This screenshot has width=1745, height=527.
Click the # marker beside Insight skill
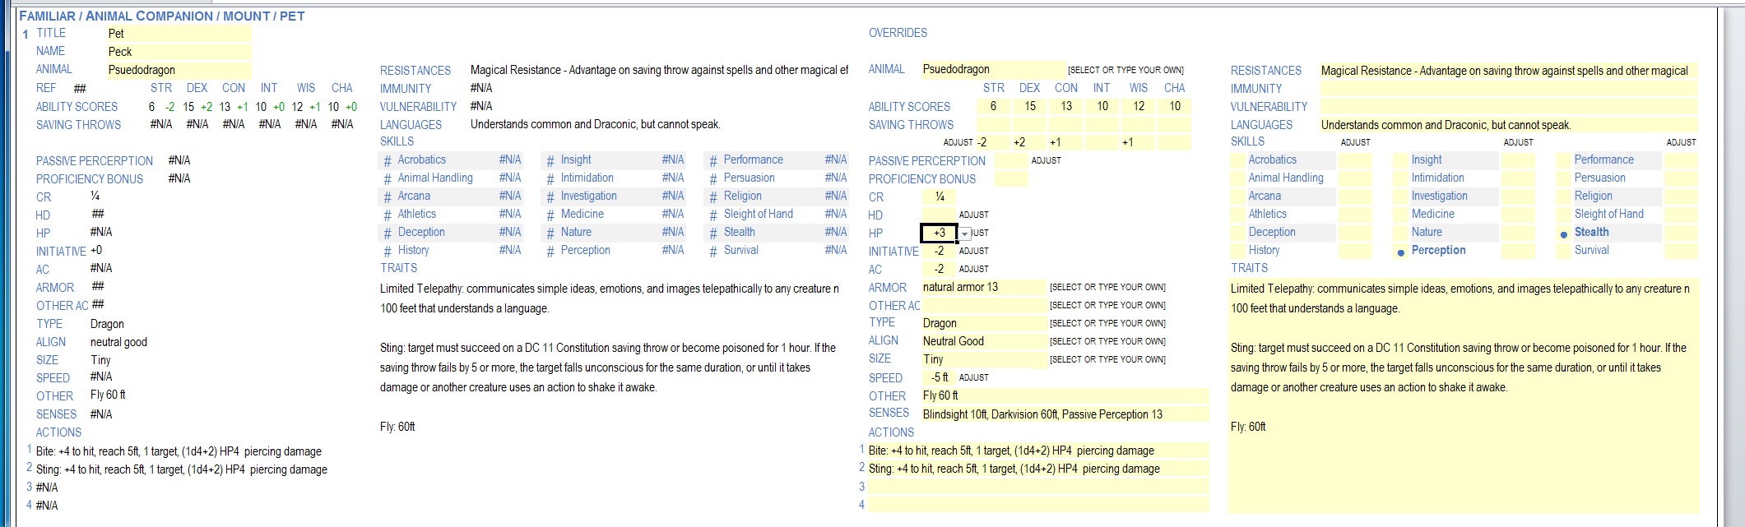(550, 161)
